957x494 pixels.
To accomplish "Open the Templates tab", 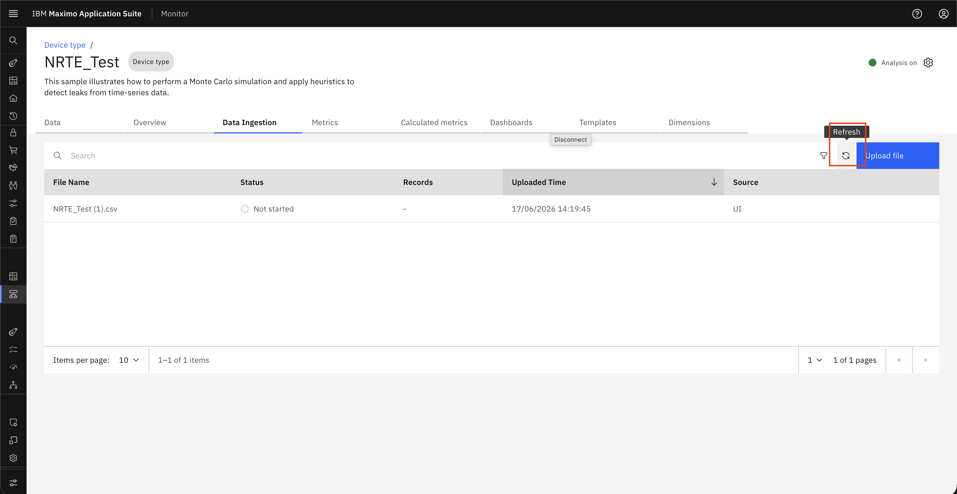I will [x=615, y=123].
